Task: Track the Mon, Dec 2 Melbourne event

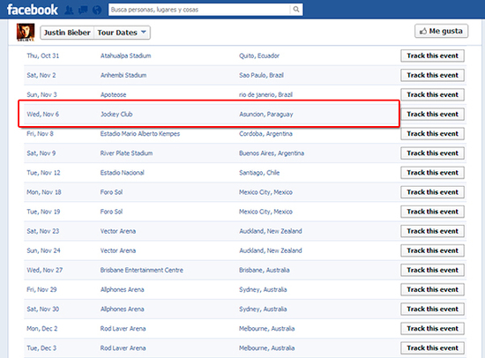Action: [x=432, y=329]
